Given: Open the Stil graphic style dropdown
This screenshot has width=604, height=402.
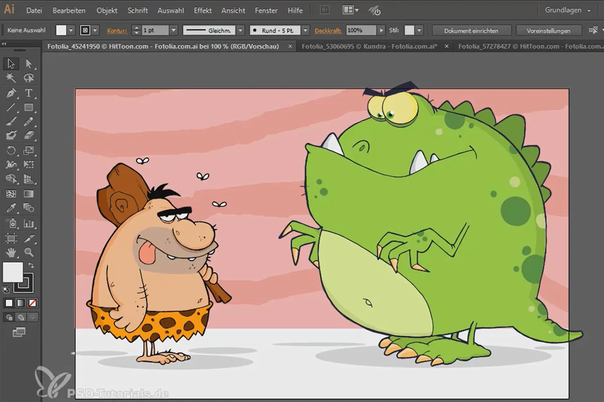Looking at the screenshot, I should [x=419, y=30].
